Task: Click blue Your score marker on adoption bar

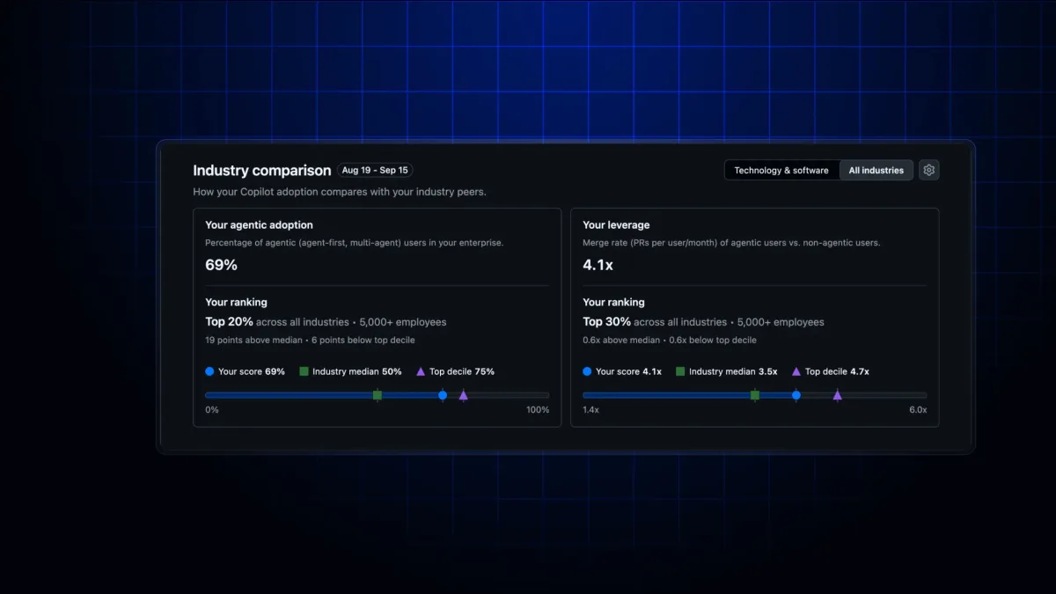Action: click(x=443, y=395)
